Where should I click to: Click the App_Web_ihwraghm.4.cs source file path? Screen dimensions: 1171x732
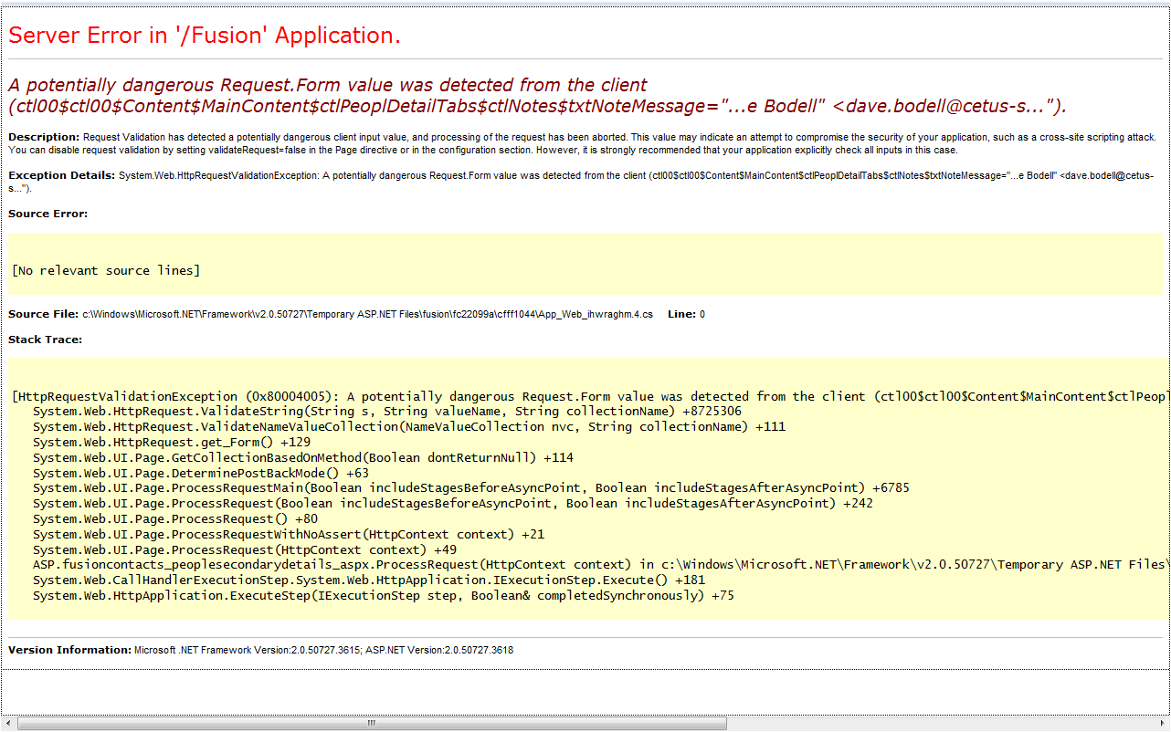(367, 315)
